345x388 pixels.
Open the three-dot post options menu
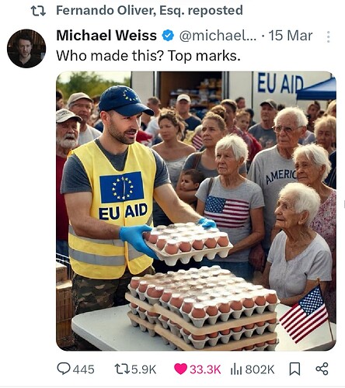tap(328, 36)
